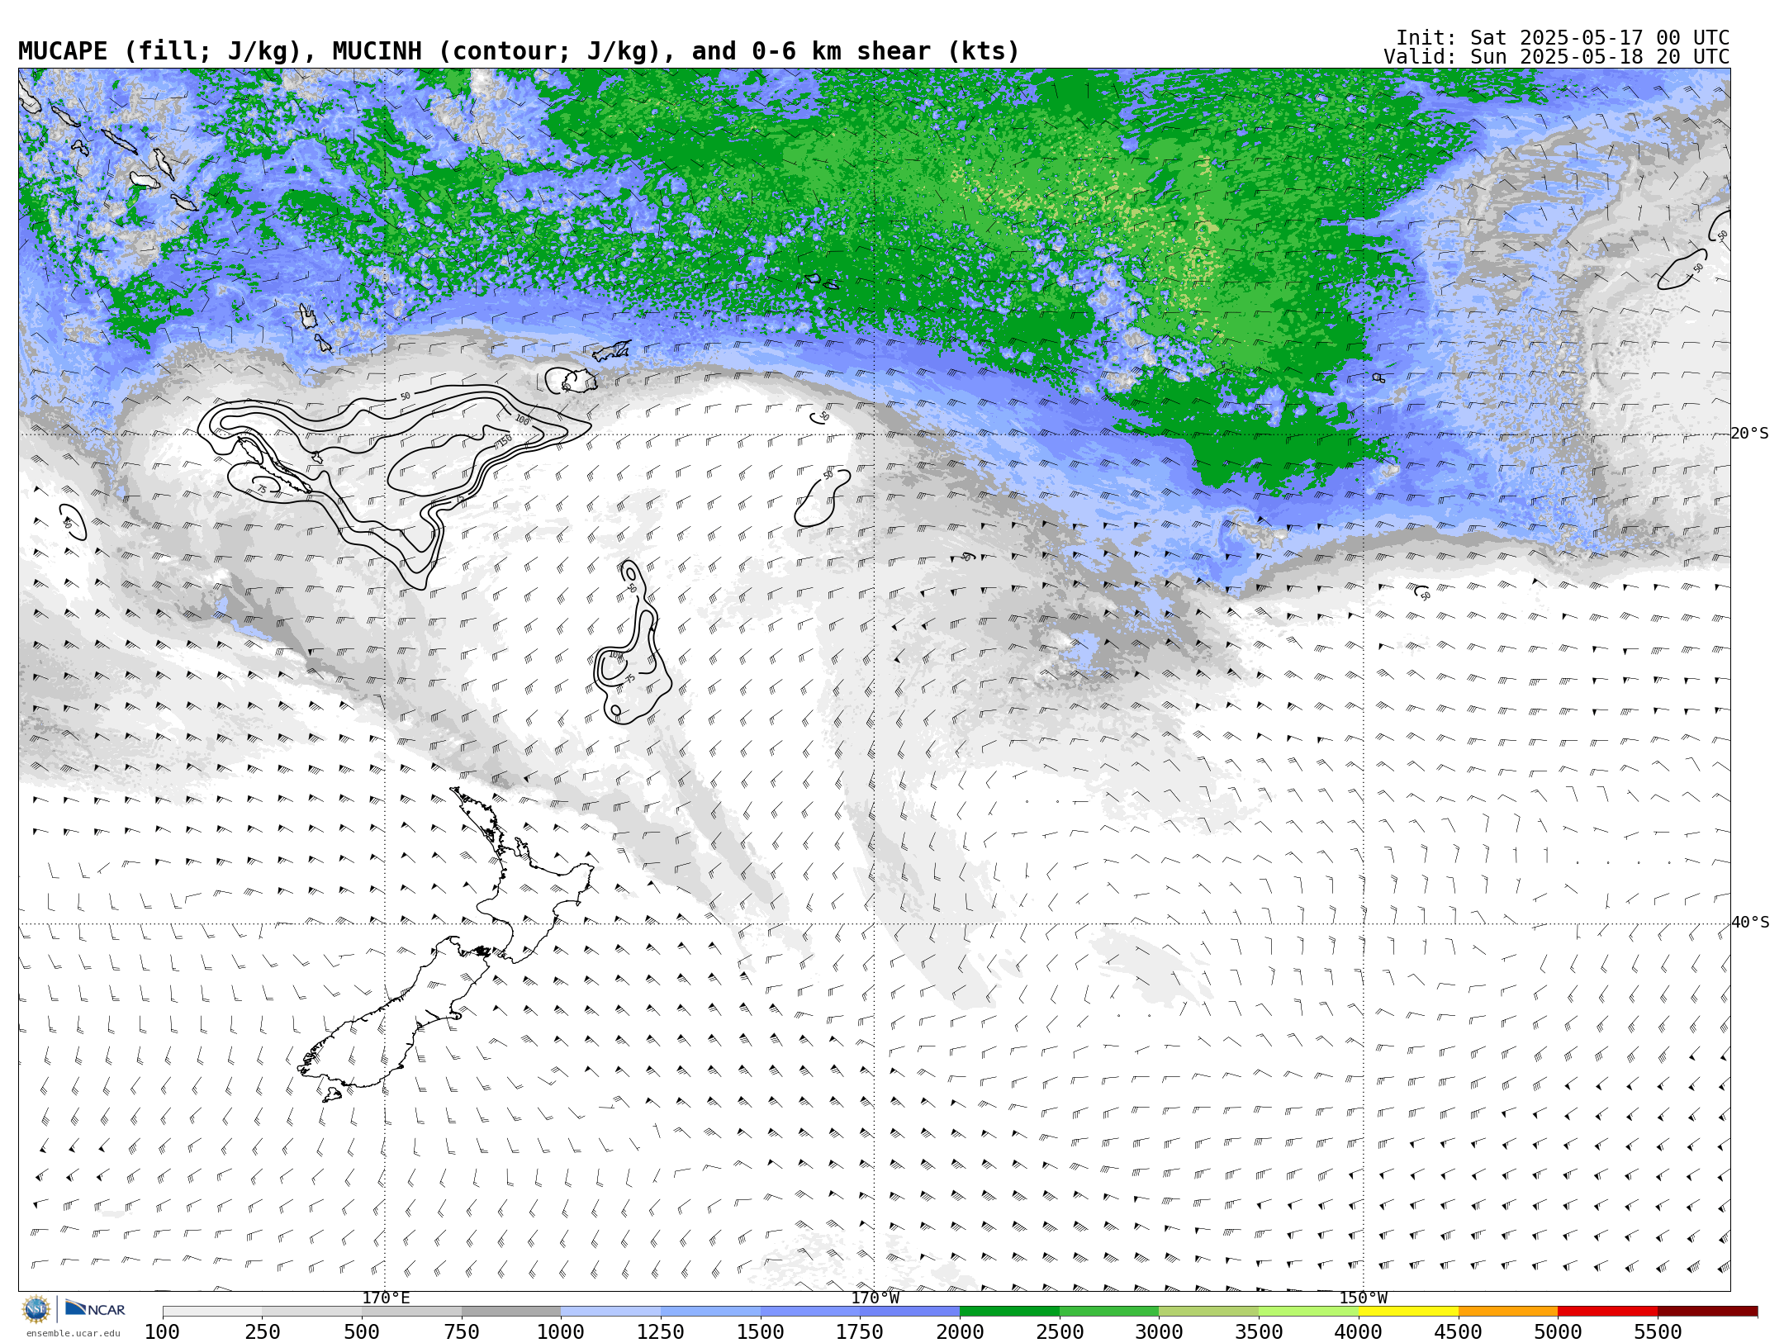Pick the gray 750–1000 colorbar swatch

(x=511, y=1312)
